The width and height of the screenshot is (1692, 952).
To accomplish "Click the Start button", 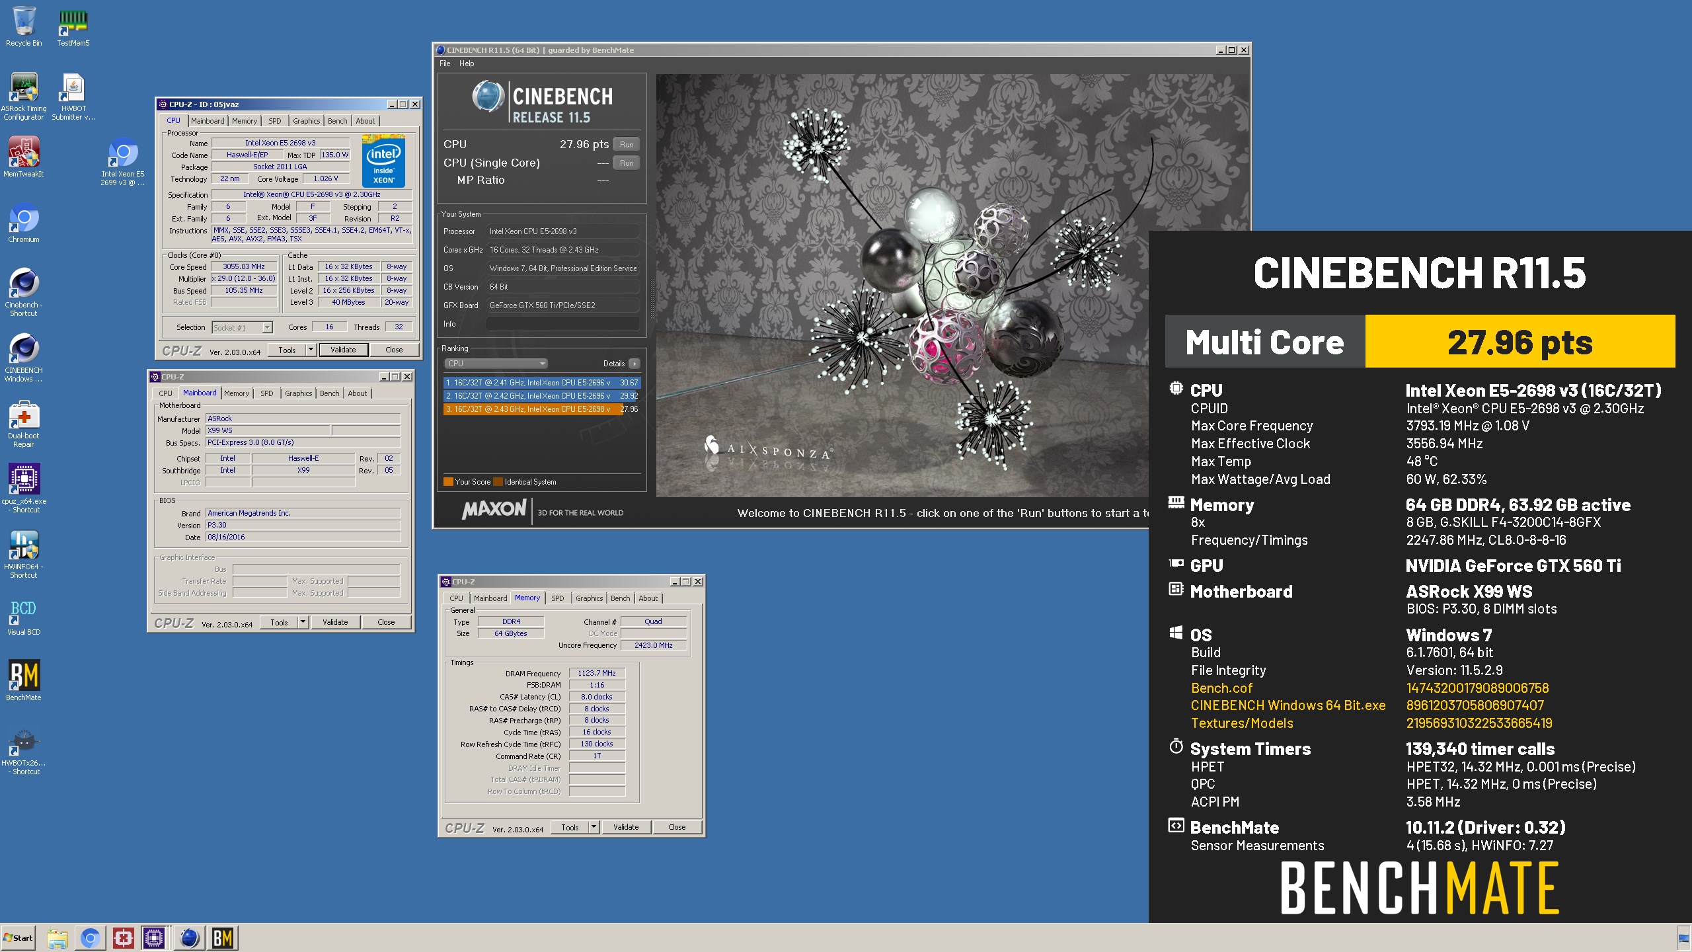I will 18,938.
